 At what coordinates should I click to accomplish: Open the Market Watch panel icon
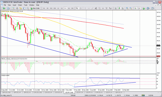(x=13, y=8)
